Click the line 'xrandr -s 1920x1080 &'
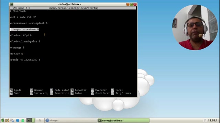220x123 pixels. point(25,60)
